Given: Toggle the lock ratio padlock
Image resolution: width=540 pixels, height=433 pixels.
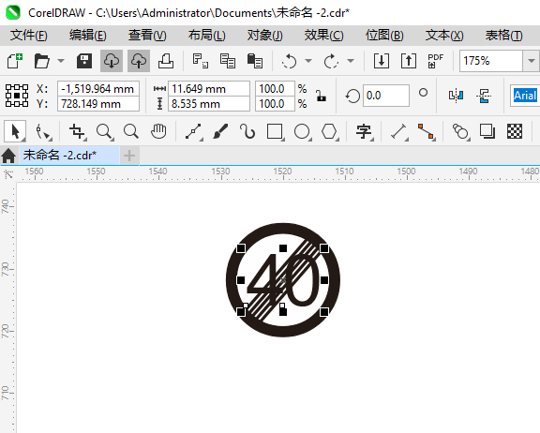Looking at the screenshot, I should (x=321, y=96).
